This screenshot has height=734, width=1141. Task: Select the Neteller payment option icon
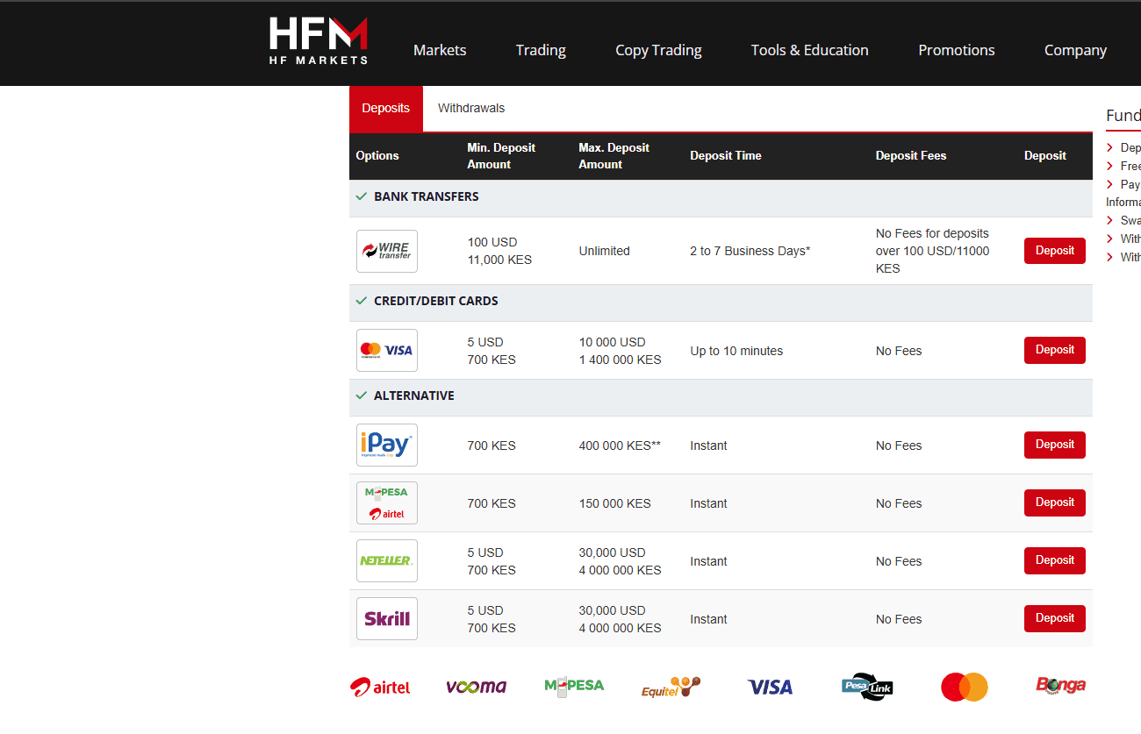tap(386, 560)
